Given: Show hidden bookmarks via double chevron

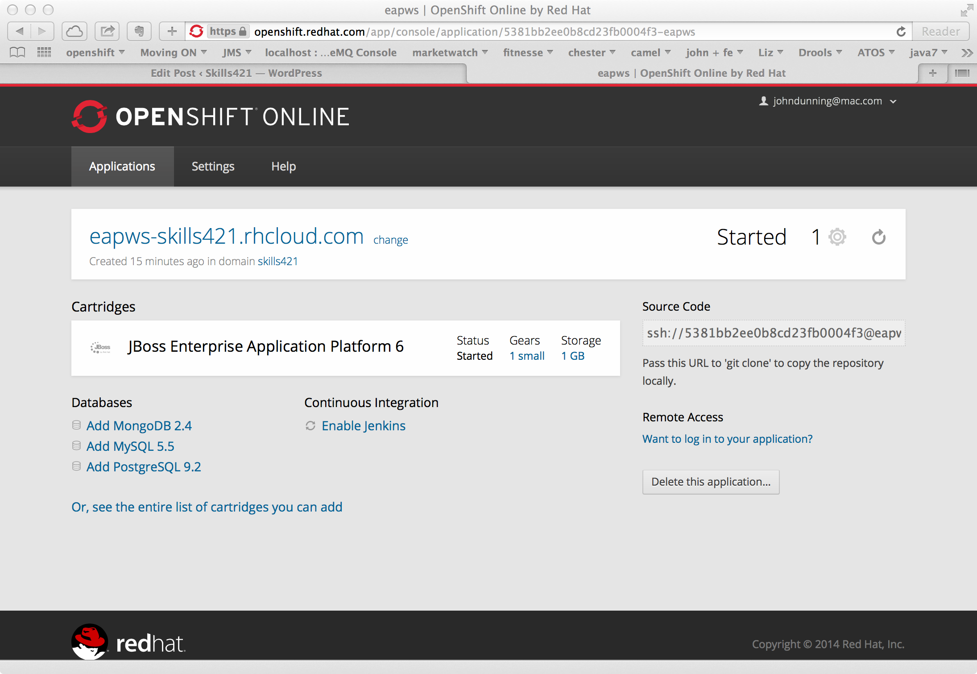Looking at the screenshot, I should click(x=966, y=53).
